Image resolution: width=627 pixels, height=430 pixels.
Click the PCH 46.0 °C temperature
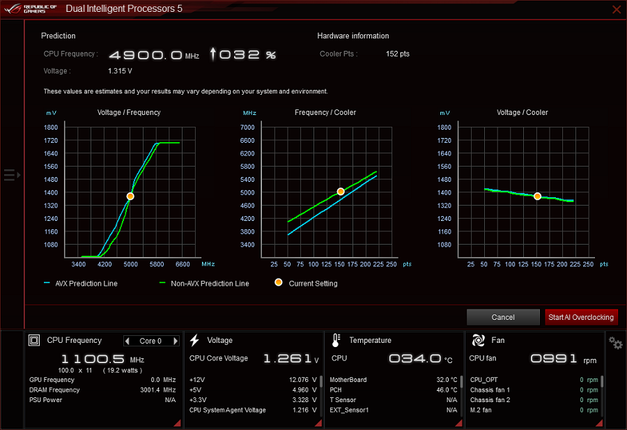coord(447,390)
